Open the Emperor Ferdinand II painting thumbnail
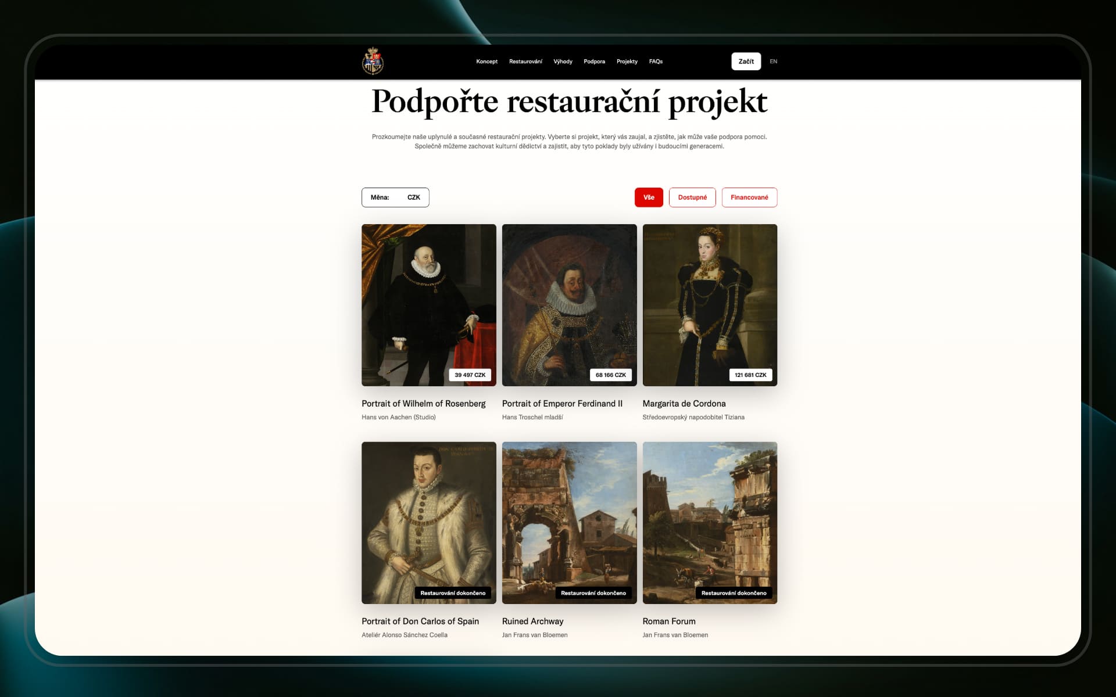Viewport: 1116px width, 697px height. tap(569, 305)
